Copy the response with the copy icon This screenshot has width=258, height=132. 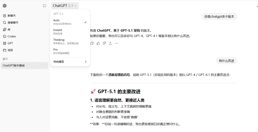pos(92,43)
